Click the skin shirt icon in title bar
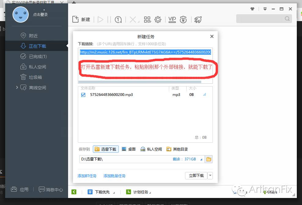Image resolution: width=302 pixels, height=205 pixels. [252, 9]
